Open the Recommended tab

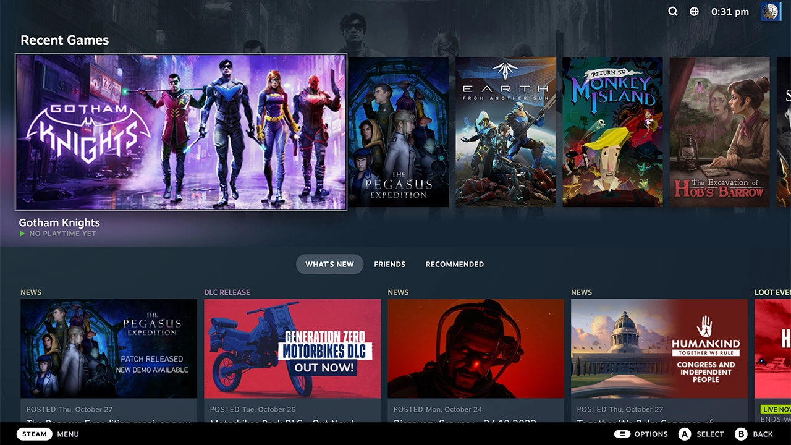(455, 264)
